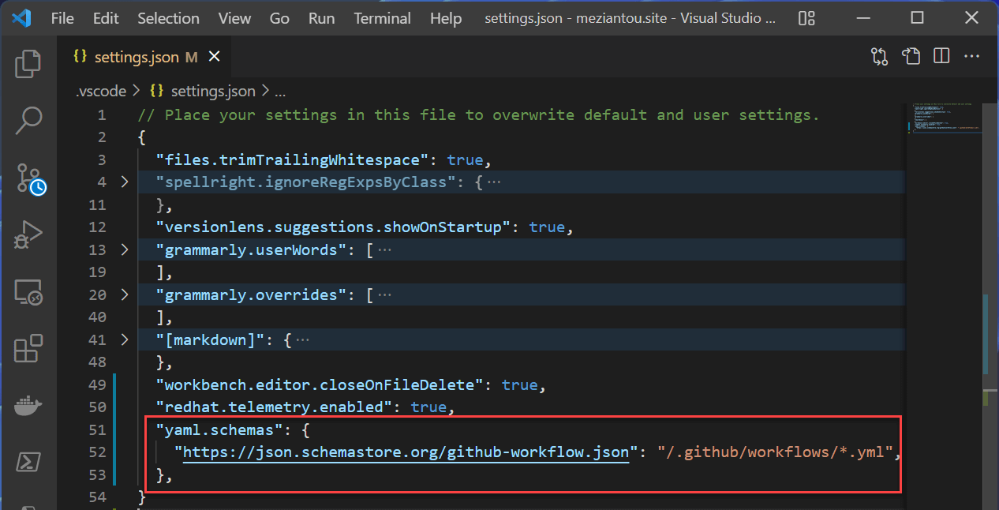Screen dimensions: 999x510
Task: Open editor more actions ellipsis
Action: tap(973, 56)
